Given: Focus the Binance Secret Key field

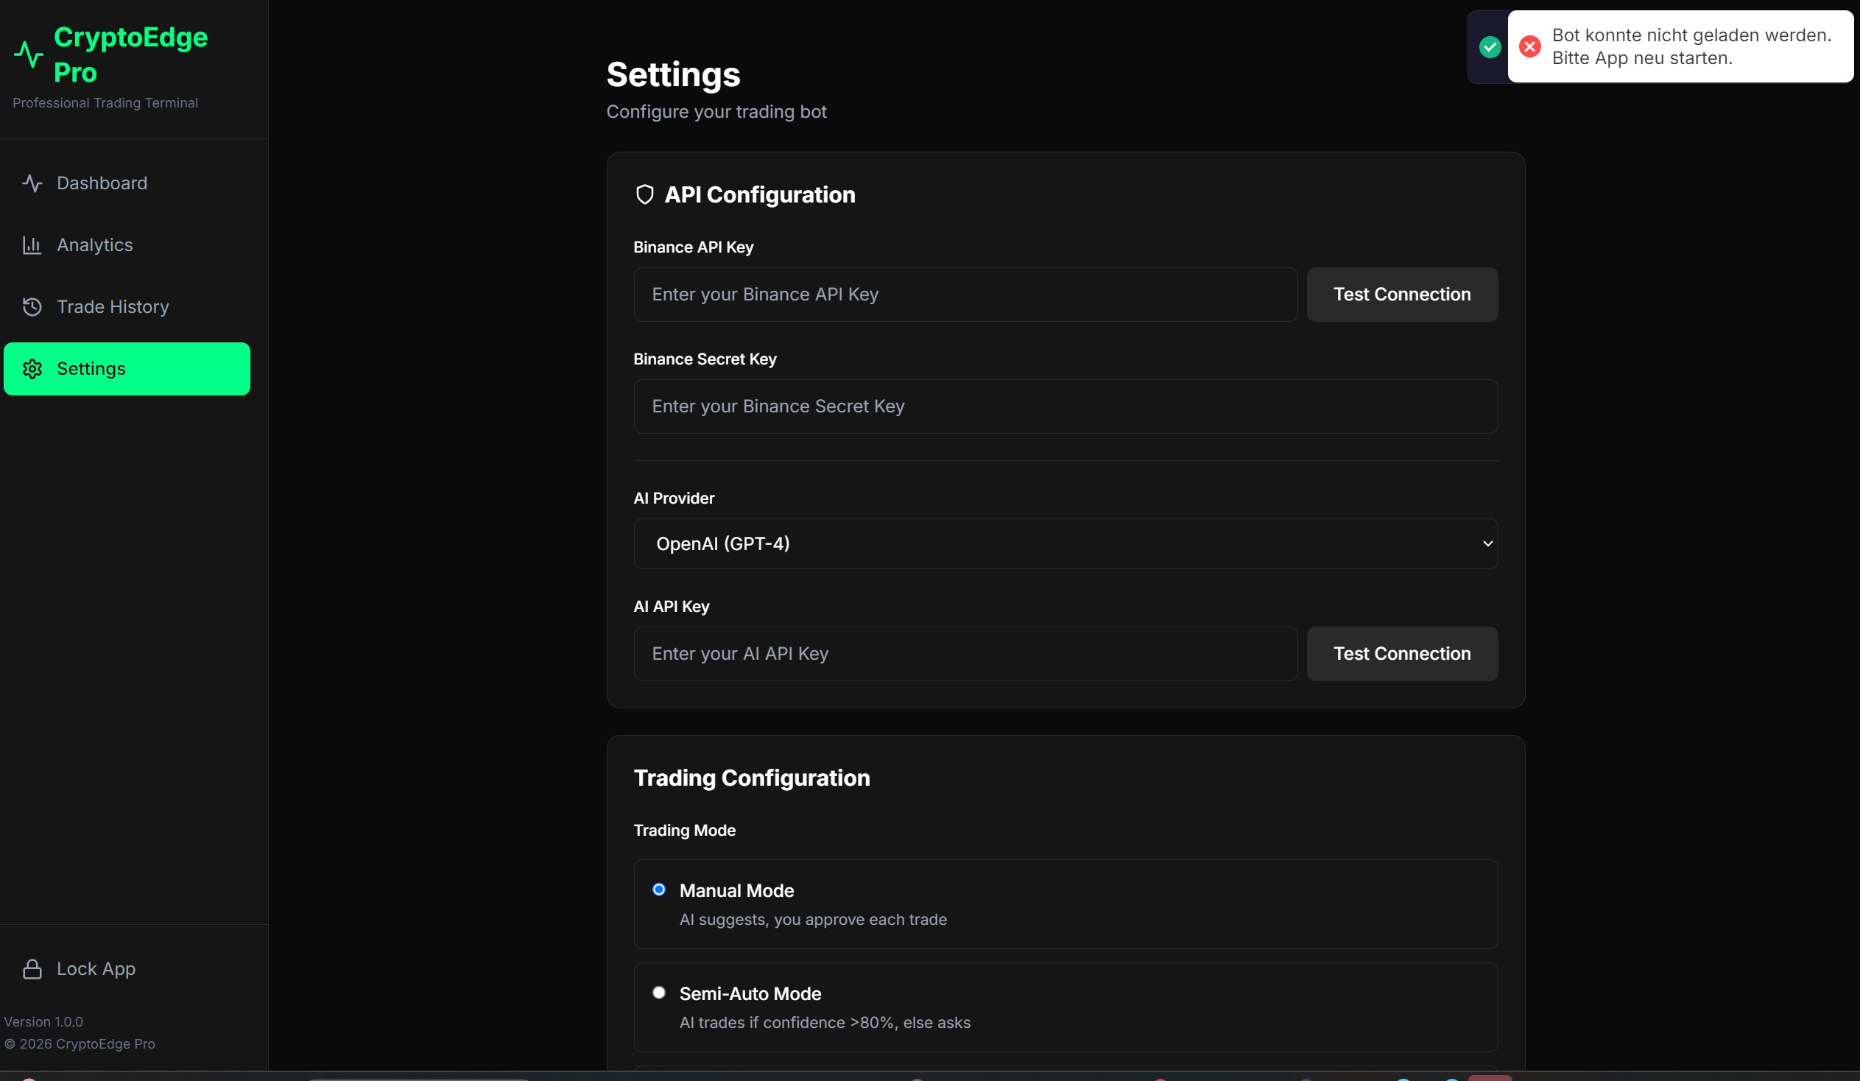Looking at the screenshot, I should (x=1065, y=406).
